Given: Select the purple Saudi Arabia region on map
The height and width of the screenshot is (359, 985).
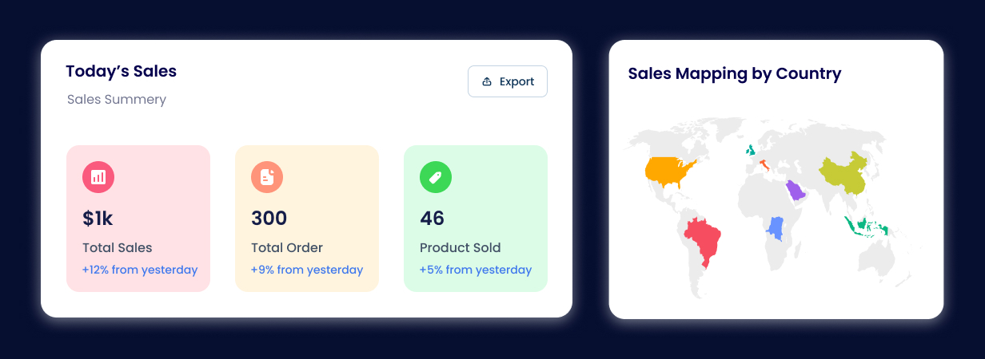Looking at the screenshot, I should pos(796,191).
